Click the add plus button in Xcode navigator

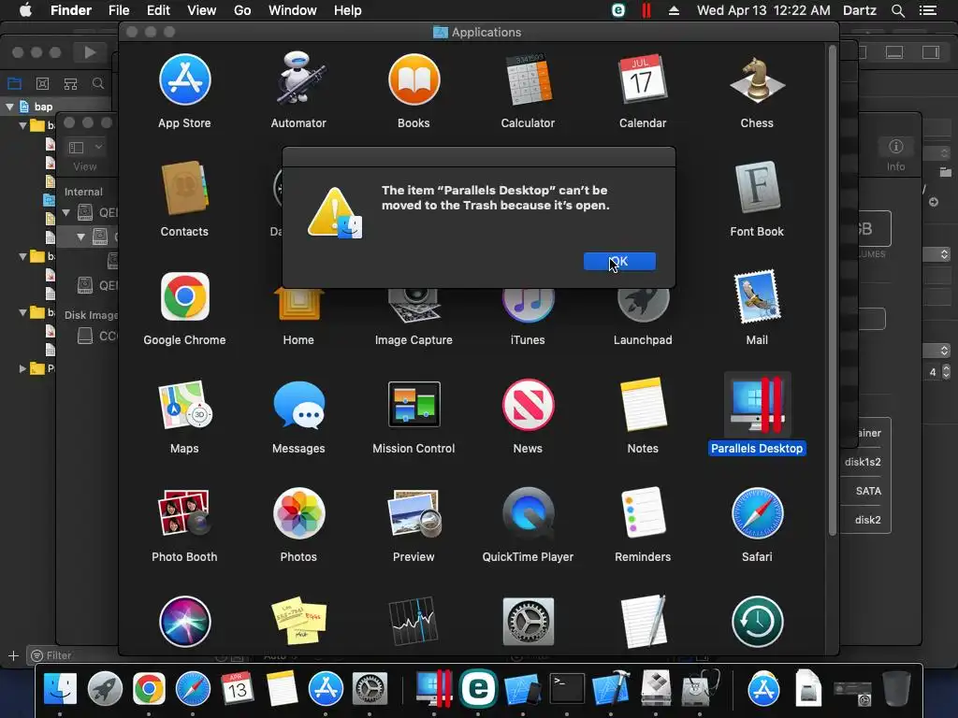tap(13, 655)
